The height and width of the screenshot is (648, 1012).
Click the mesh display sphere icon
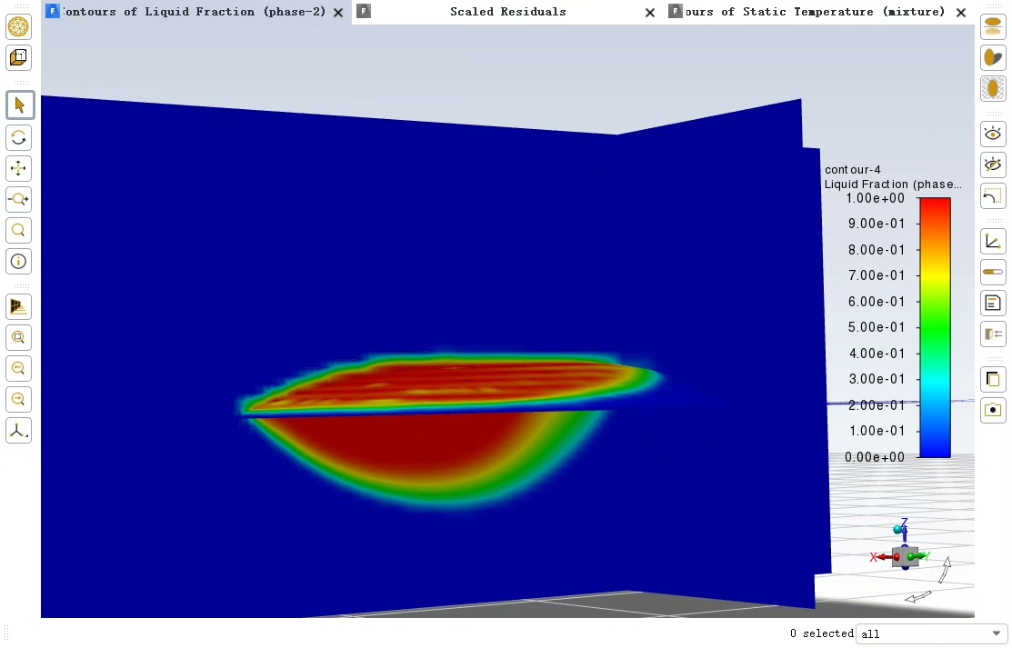pyautogui.click(x=19, y=26)
